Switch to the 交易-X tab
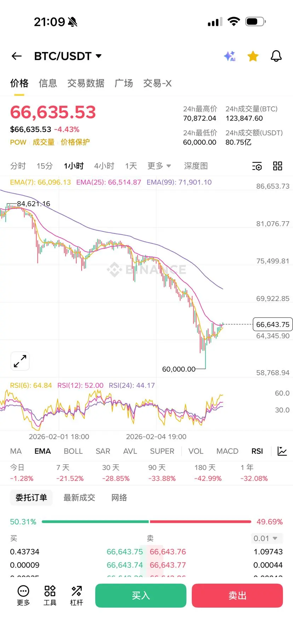Screen dimensions: 293x637 [x=157, y=83]
